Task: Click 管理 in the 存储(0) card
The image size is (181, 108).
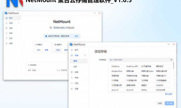Action: (47, 50)
